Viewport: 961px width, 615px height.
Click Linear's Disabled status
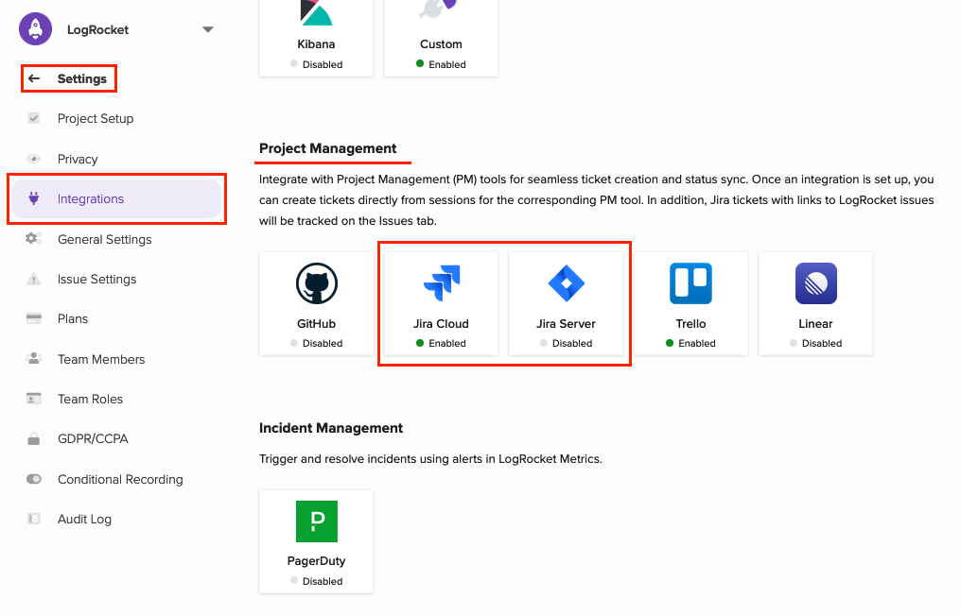(815, 343)
